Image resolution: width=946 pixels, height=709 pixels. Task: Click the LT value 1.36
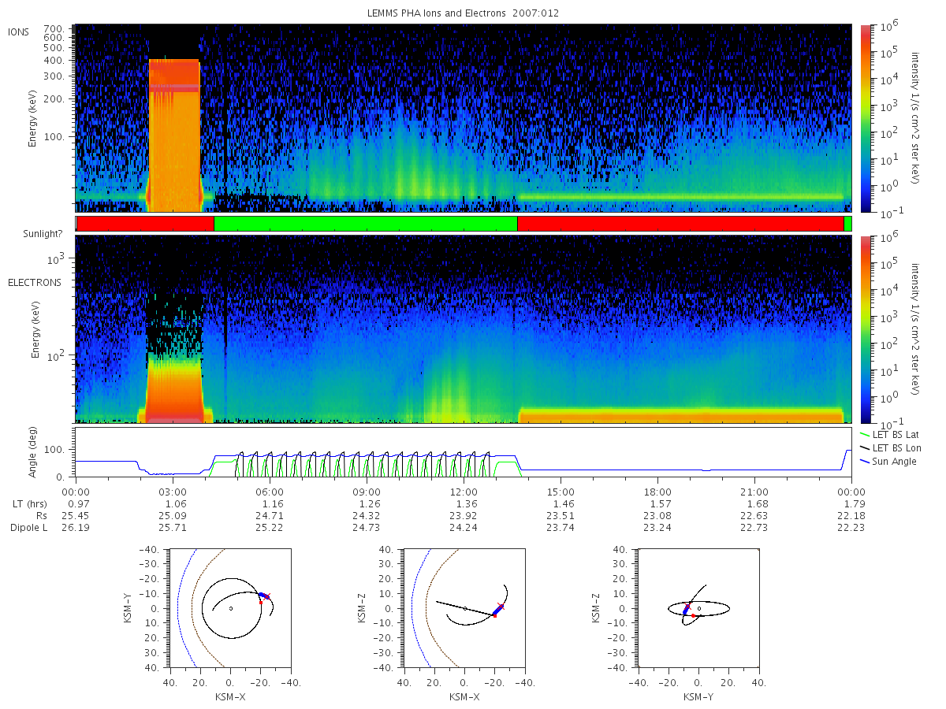tap(467, 503)
